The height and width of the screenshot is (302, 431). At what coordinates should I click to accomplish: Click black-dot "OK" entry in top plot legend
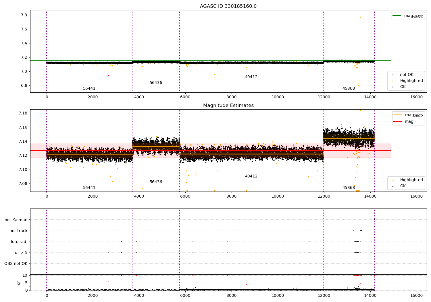(399, 87)
